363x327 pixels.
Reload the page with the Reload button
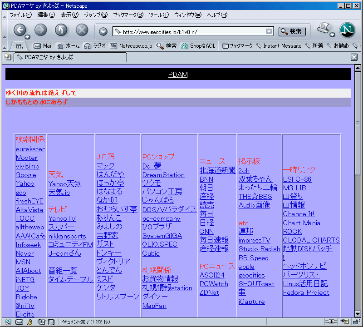61,30
